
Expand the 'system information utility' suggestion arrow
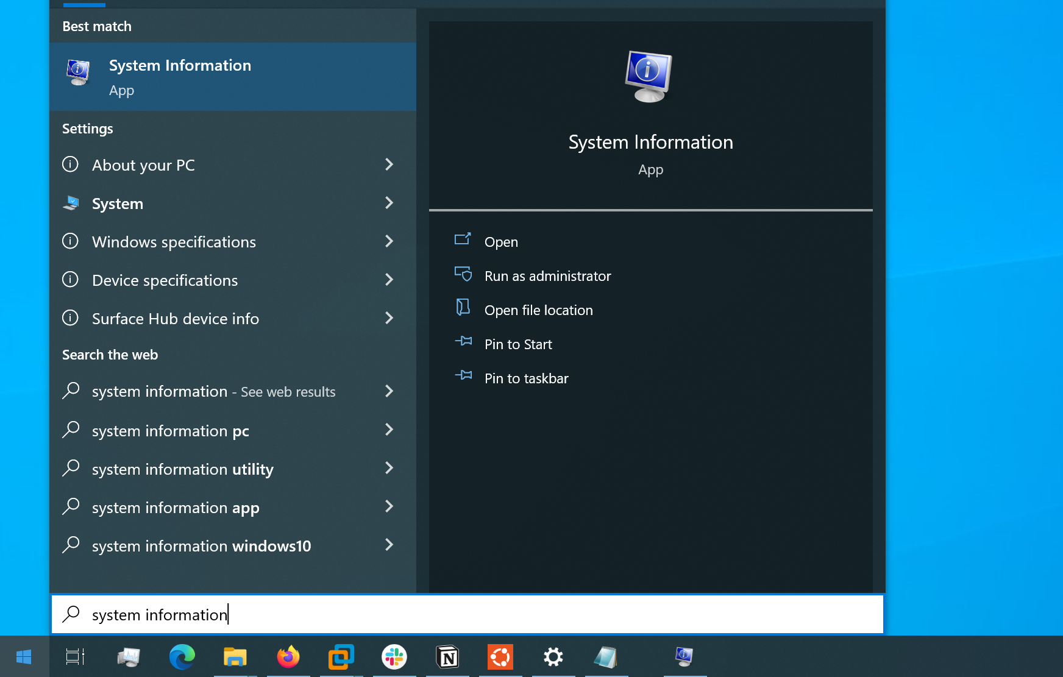point(389,468)
